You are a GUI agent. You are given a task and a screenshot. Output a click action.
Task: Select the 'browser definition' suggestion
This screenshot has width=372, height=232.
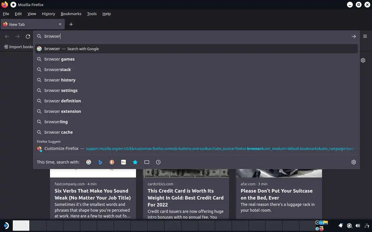coord(196,101)
